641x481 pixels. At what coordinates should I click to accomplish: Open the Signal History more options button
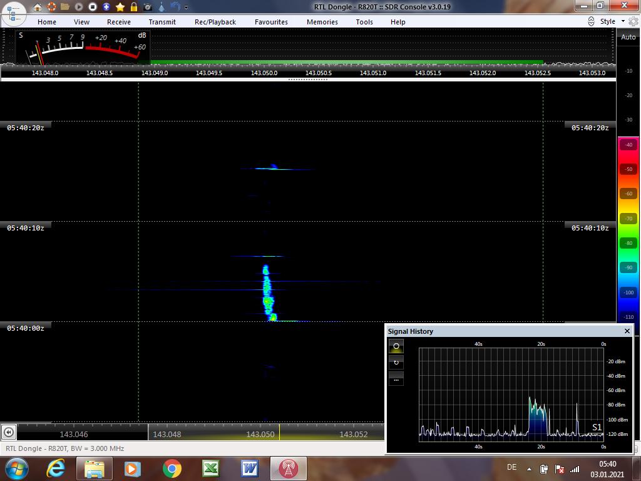click(x=396, y=379)
